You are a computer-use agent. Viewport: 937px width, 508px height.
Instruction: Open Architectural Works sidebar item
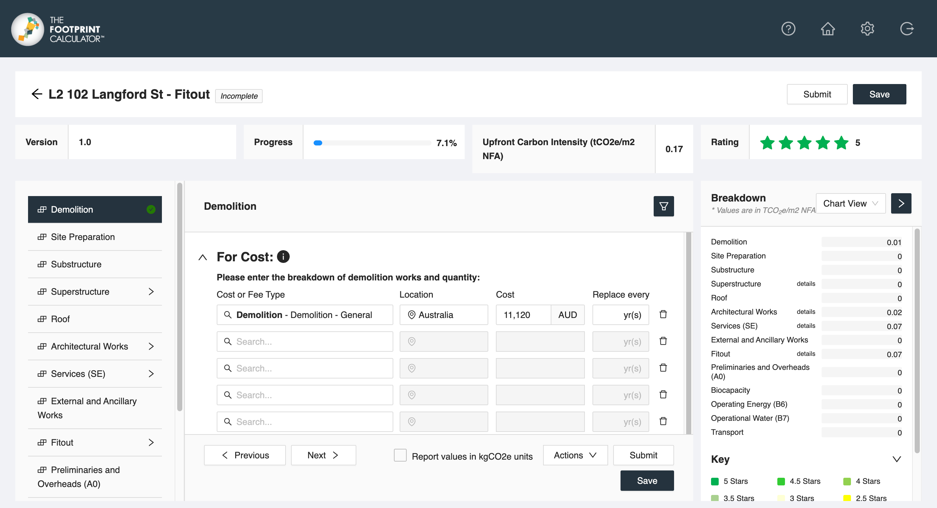(x=89, y=346)
